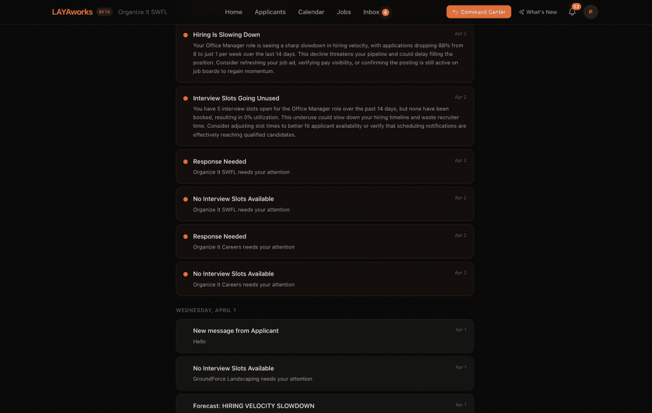Click the Inbox unread count badge
Viewport: 652px width, 413px height.
[385, 13]
